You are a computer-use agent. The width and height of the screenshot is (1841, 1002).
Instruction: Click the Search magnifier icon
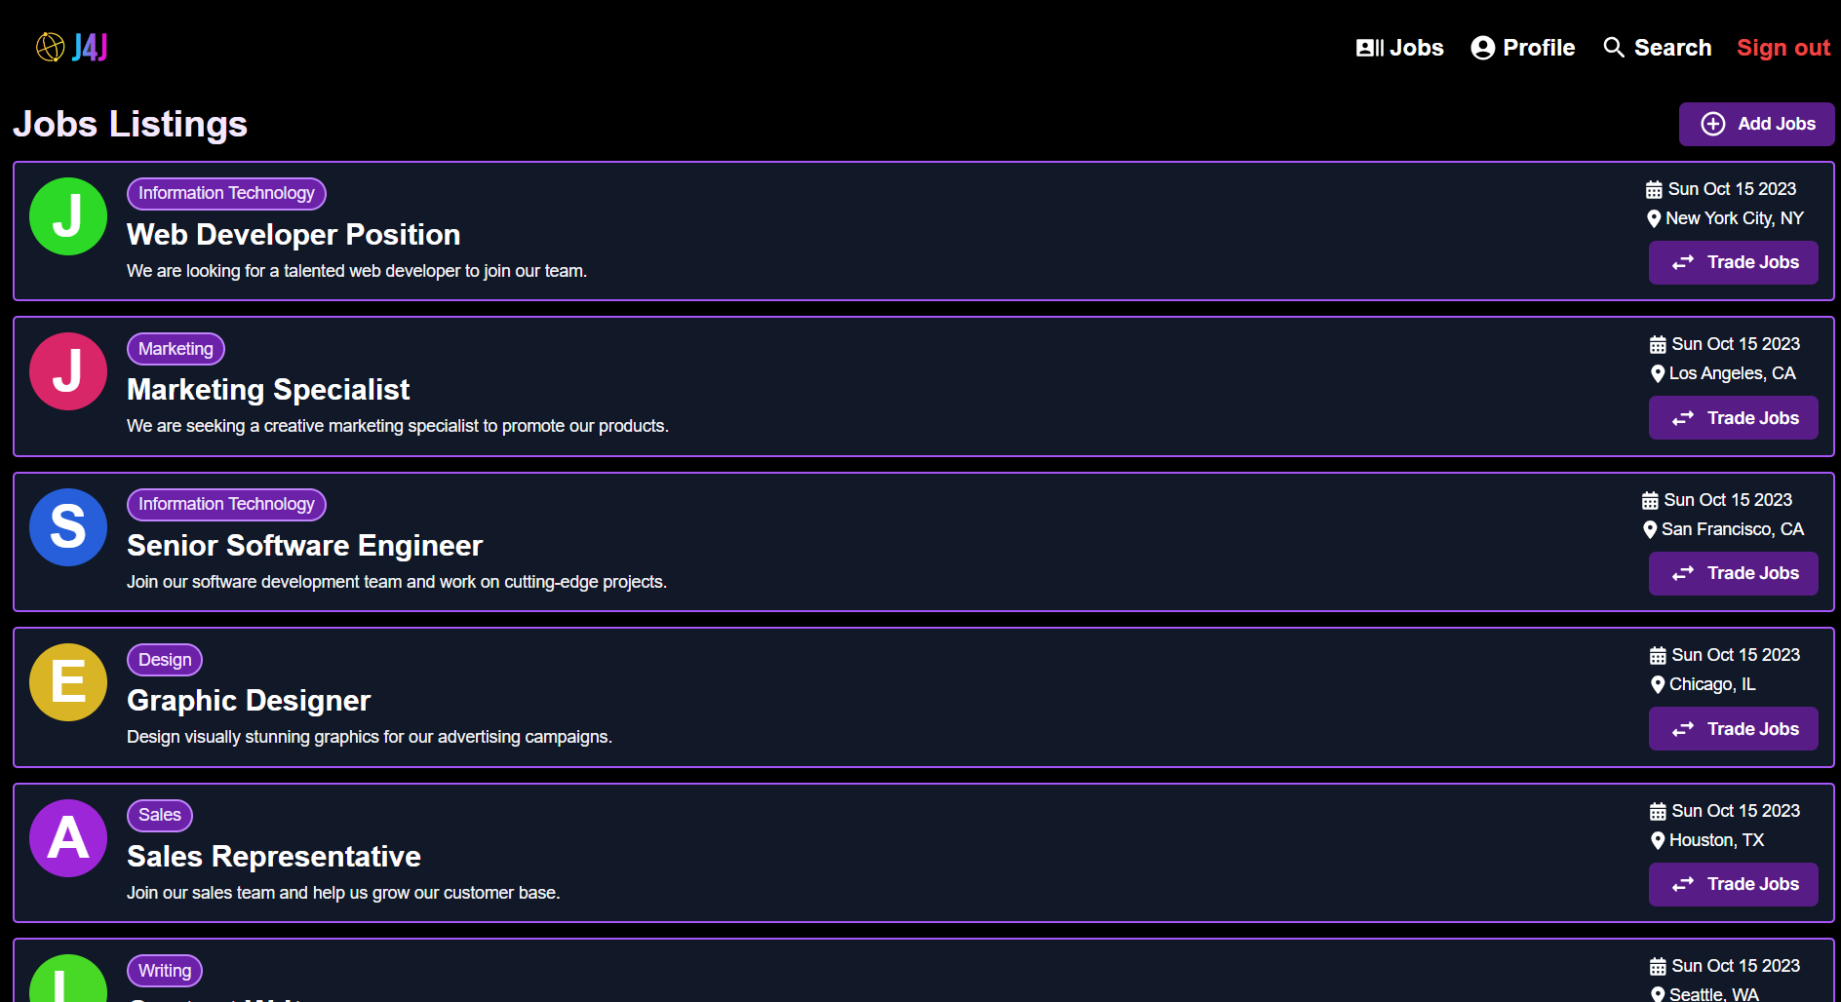coord(1614,48)
